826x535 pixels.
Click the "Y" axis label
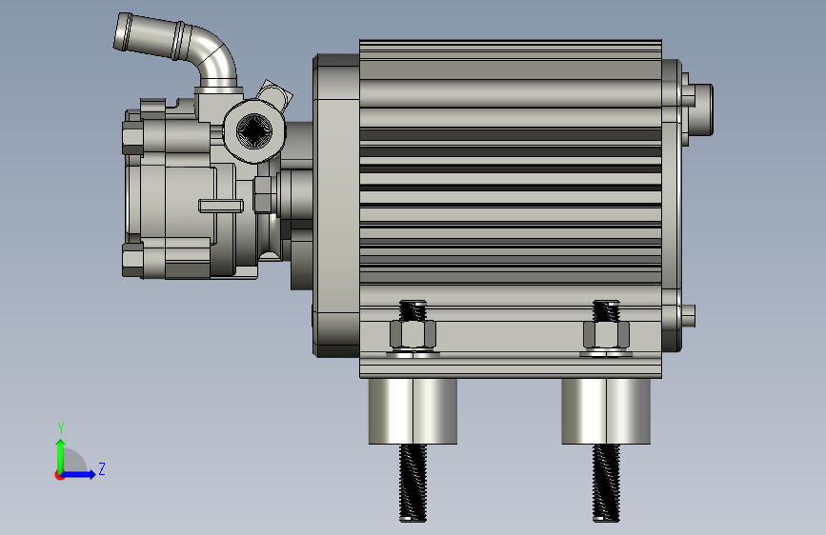pos(61,428)
